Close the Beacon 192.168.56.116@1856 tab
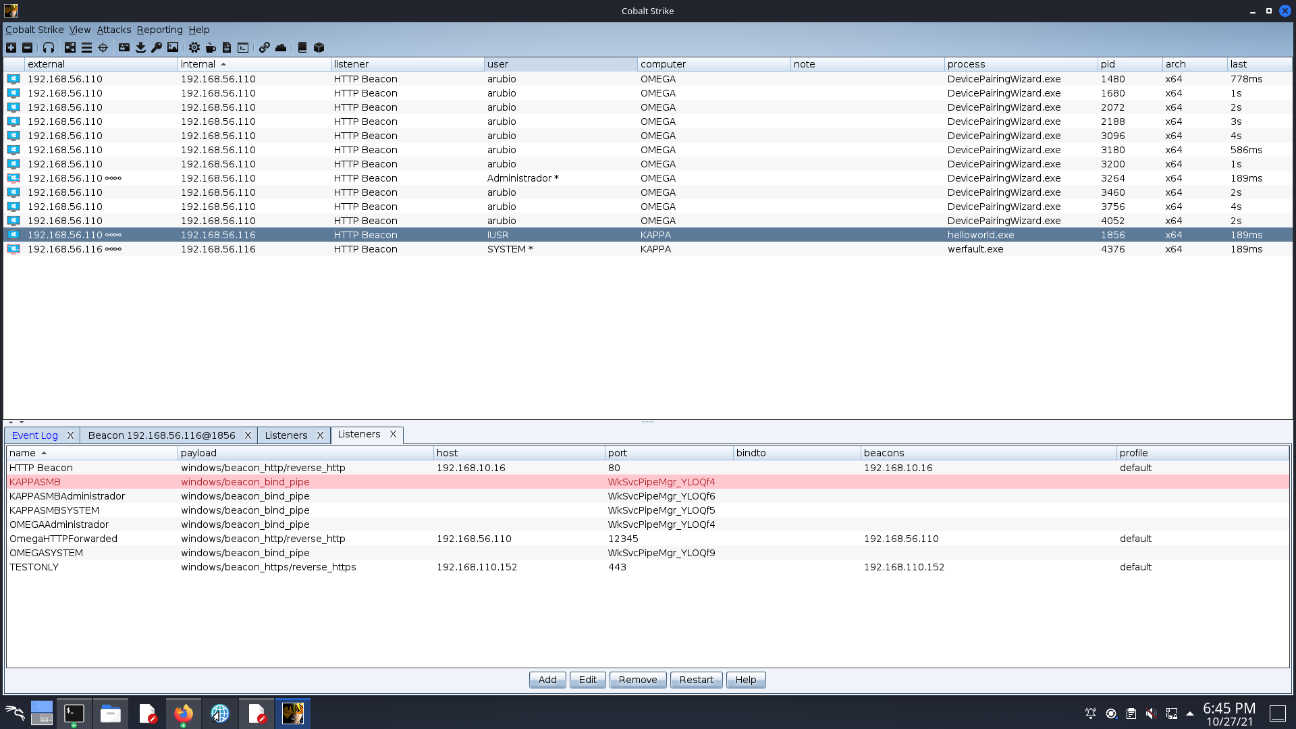The height and width of the screenshot is (729, 1296). tap(248, 435)
